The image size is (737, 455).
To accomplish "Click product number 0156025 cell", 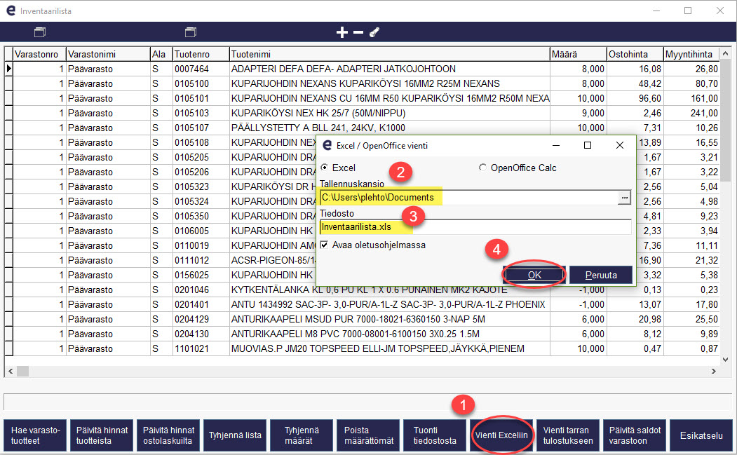I will [201, 275].
